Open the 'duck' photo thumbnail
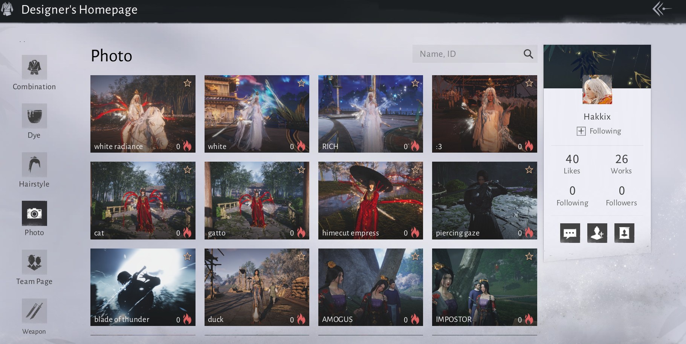 (x=257, y=287)
